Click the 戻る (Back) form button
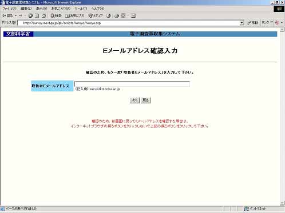Image resolution: width=285 pixels, height=213 pixels. [146, 100]
